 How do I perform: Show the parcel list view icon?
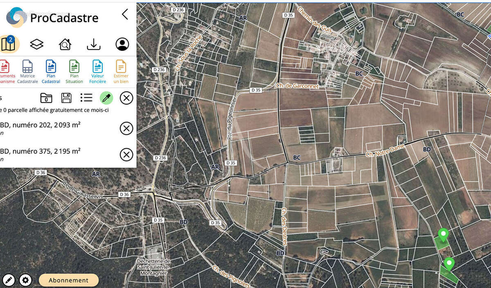(x=86, y=98)
